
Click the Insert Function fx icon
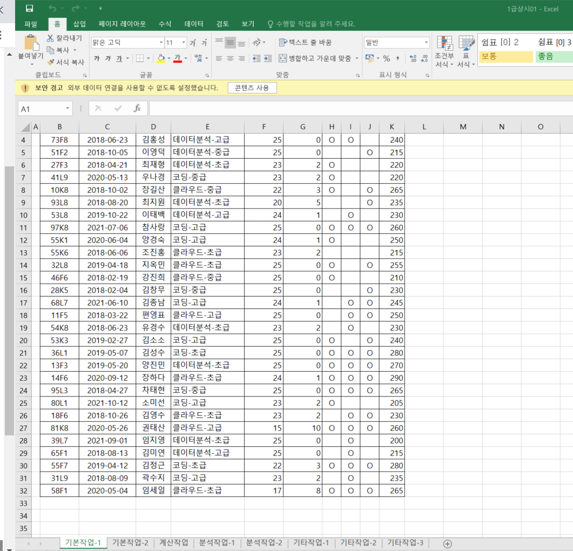137,109
